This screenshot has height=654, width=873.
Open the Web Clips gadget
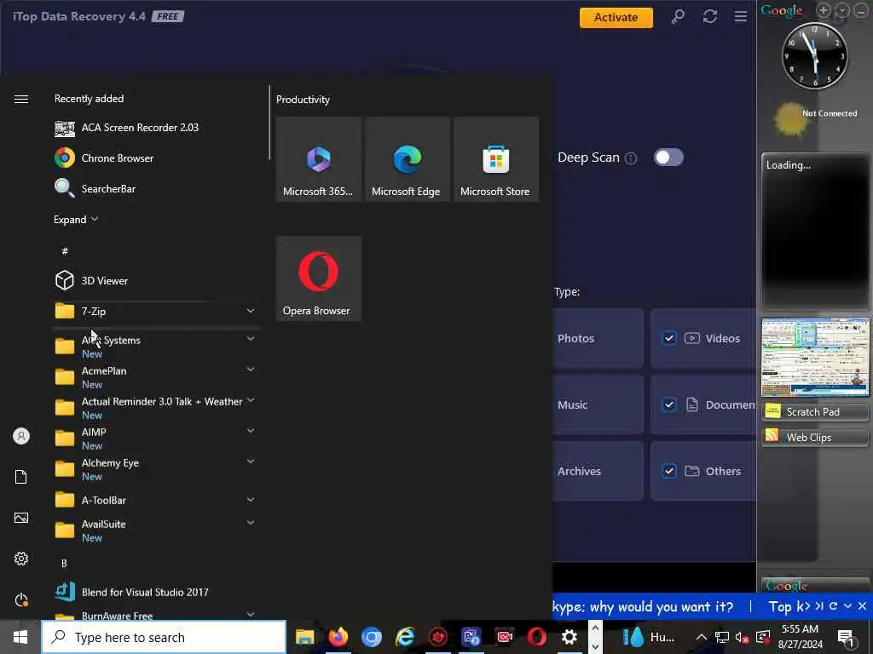coord(814,437)
